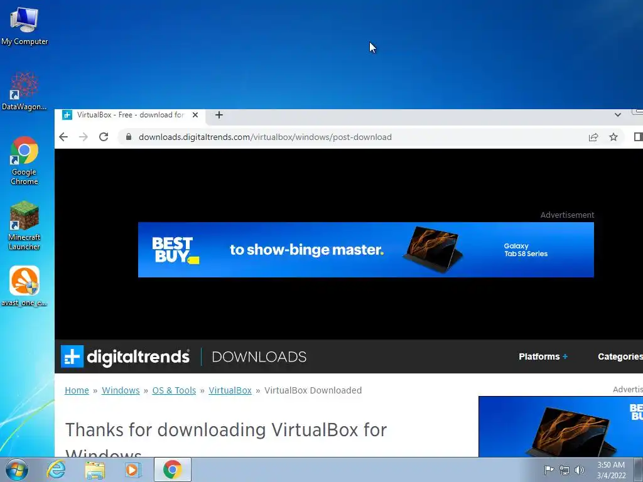Share this page using share icon
643x482 pixels.
click(593, 137)
